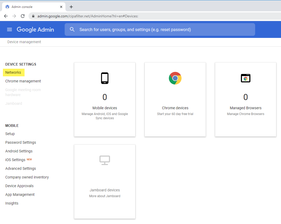Click the Mobile devices phone icon
The height and width of the screenshot is (224, 281).
pos(105,78)
